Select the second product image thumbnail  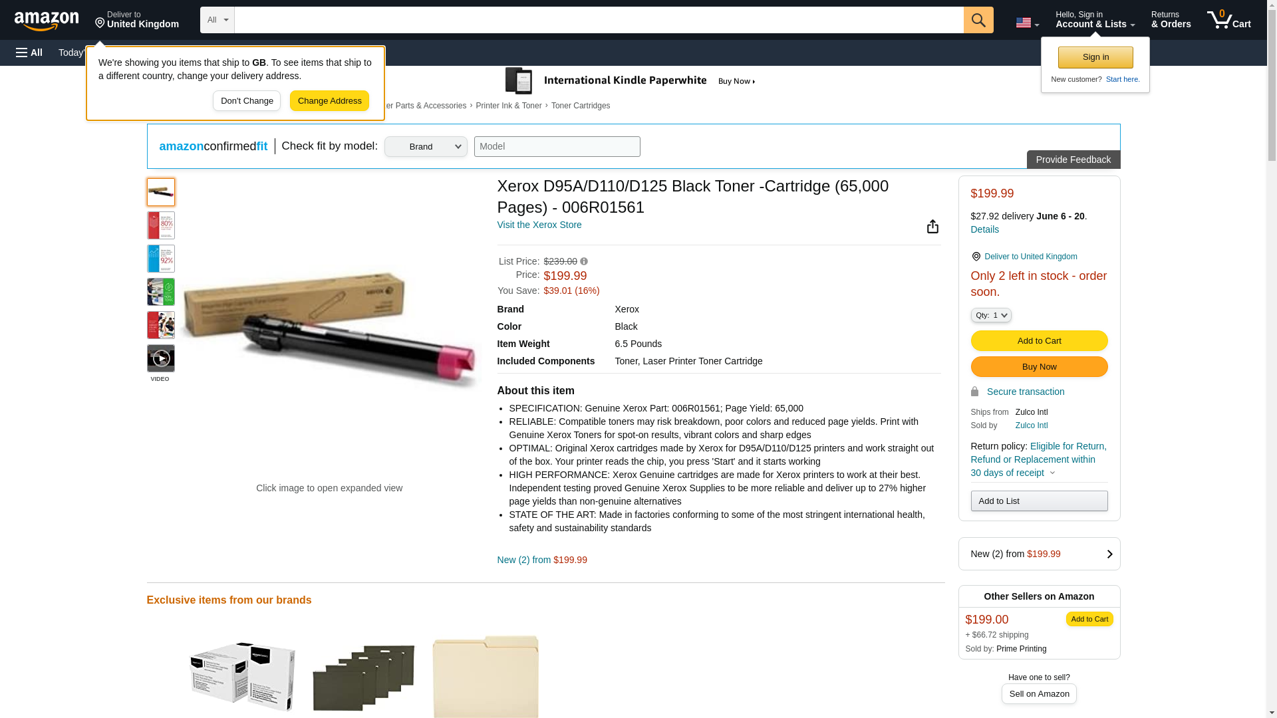[x=161, y=225]
